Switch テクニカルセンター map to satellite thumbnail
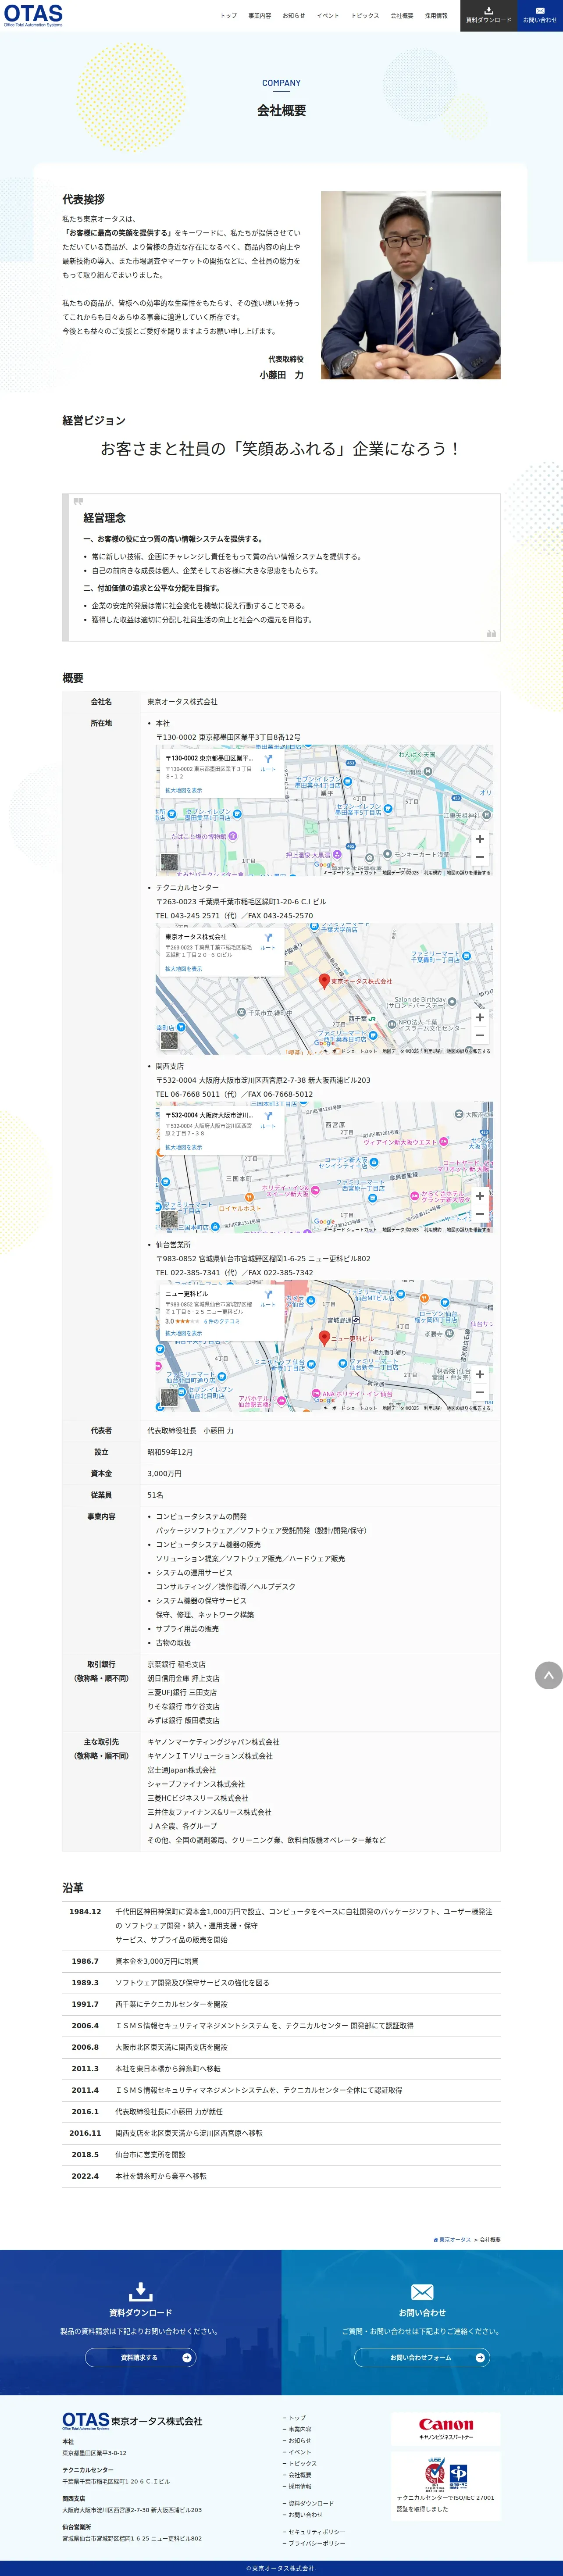Viewport: 563px width, 2576px height. [x=169, y=1041]
